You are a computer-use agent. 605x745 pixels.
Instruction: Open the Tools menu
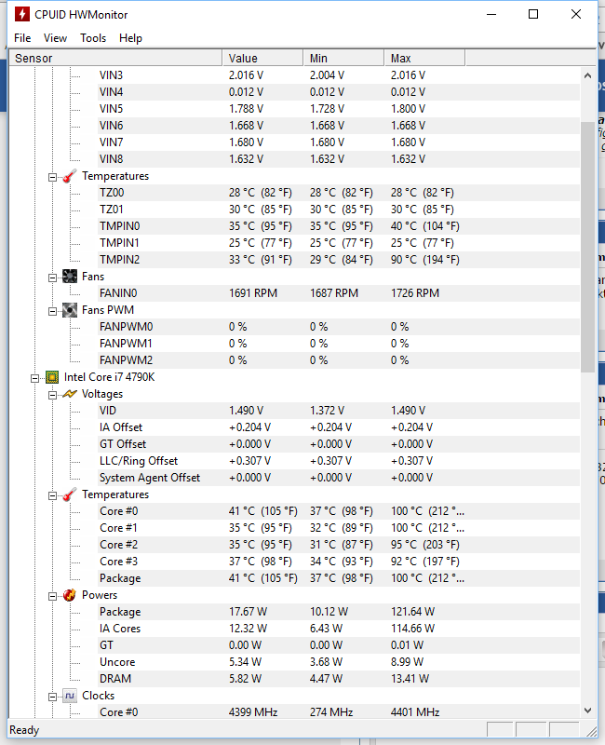tap(93, 38)
